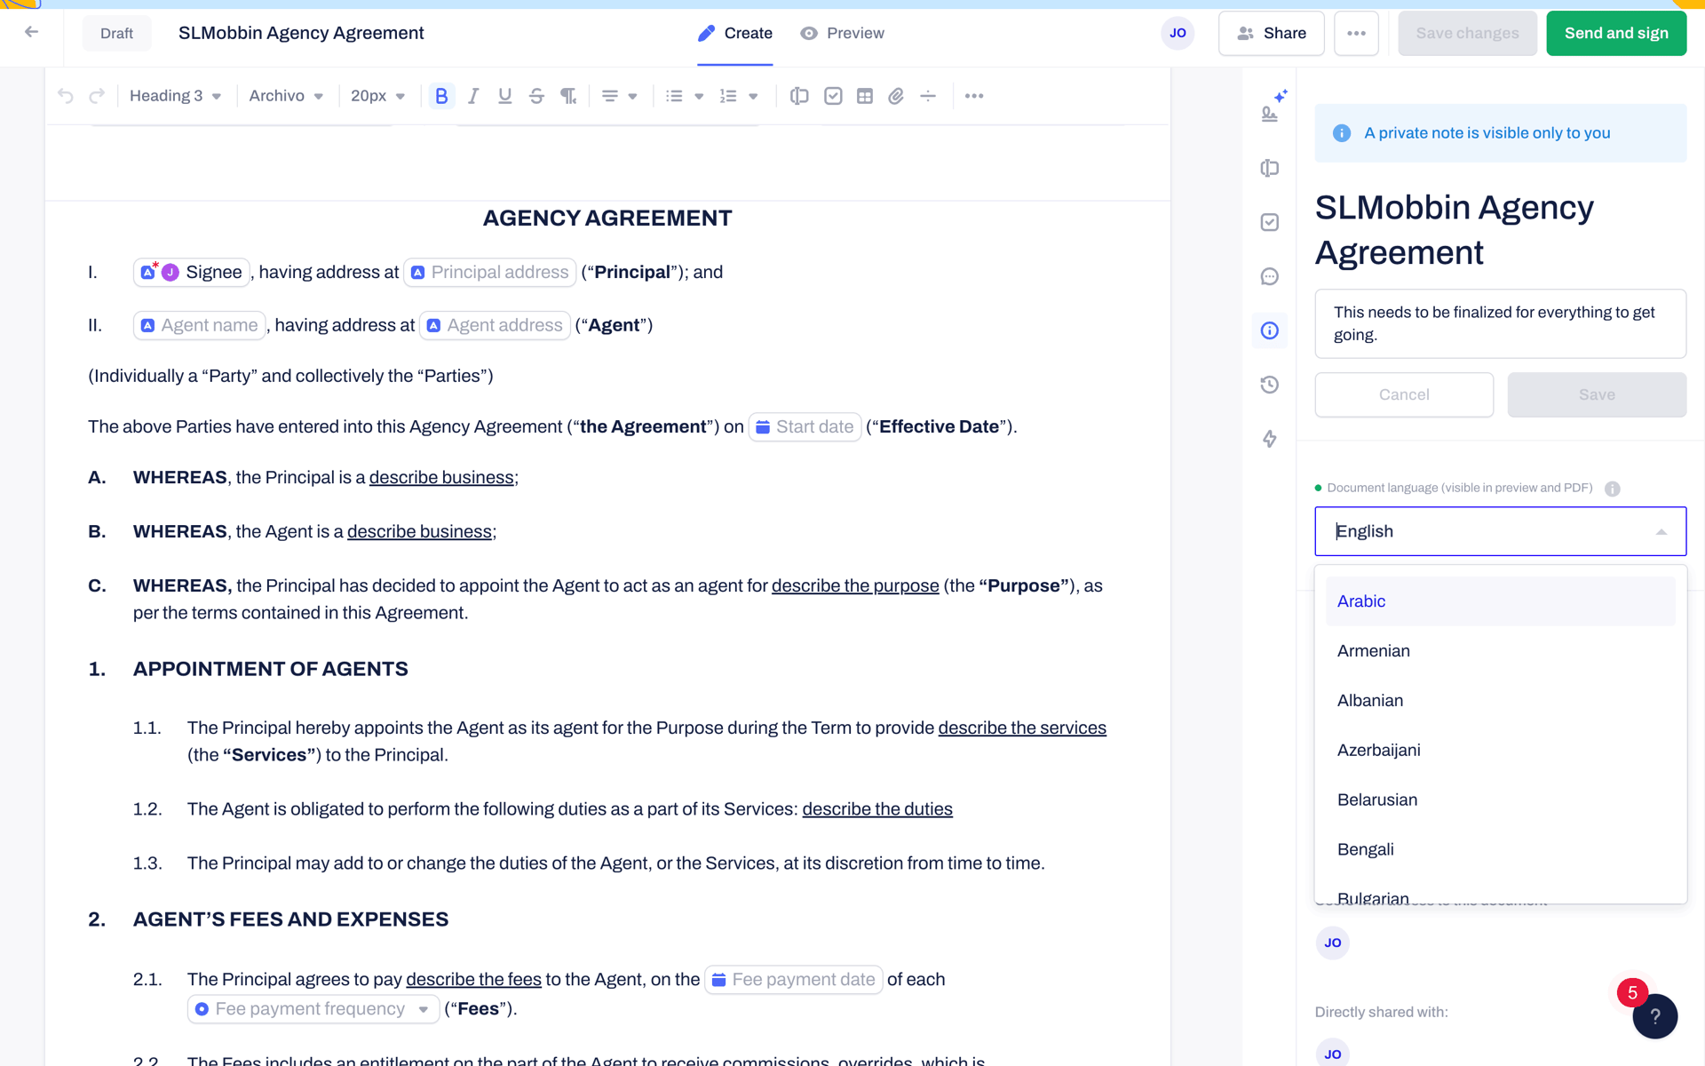Viewport: 1705px width, 1066px height.
Task: Open the Archivo font dropdown
Action: [286, 96]
